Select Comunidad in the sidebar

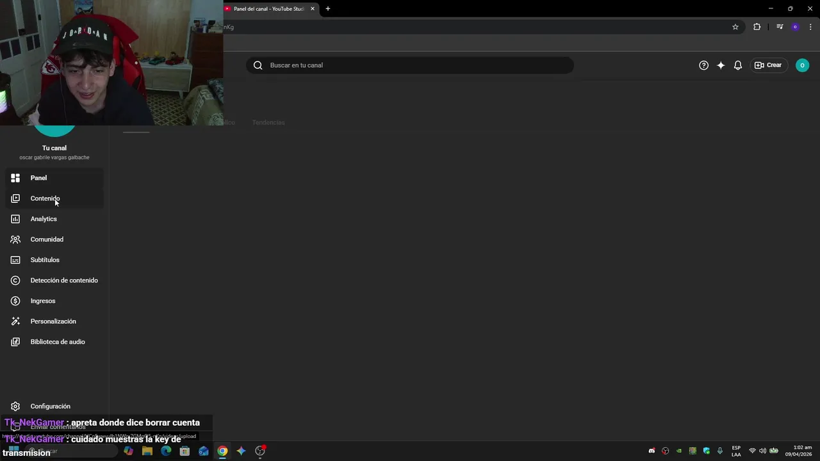[x=54, y=239]
